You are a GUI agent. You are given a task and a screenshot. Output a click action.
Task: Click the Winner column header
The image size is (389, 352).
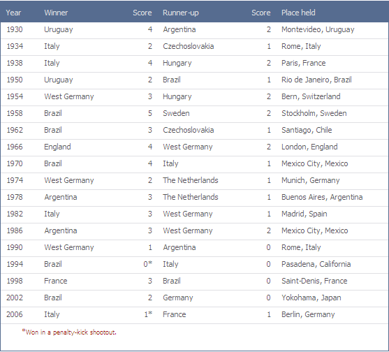tap(56, 13)
